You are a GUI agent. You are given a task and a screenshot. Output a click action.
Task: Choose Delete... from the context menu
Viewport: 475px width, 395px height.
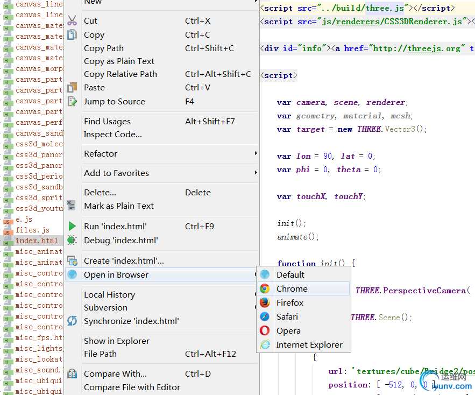coord(162,192)
